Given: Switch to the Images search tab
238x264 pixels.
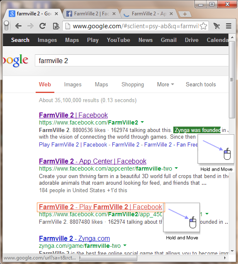Looking at the screenshot, I should (73, 84).
